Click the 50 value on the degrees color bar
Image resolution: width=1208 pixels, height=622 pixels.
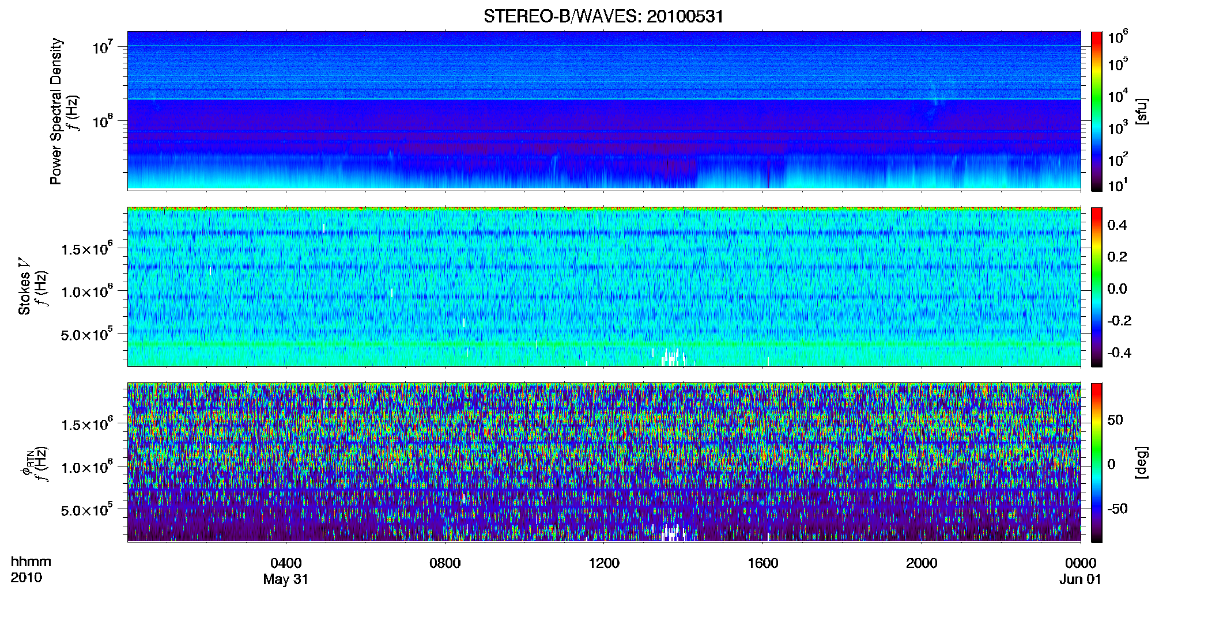click(x=1116, y=420)
